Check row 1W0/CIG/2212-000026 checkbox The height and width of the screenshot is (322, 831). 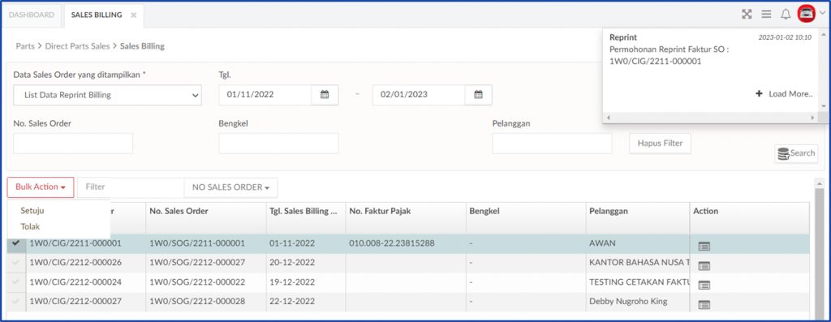point(15,262)
